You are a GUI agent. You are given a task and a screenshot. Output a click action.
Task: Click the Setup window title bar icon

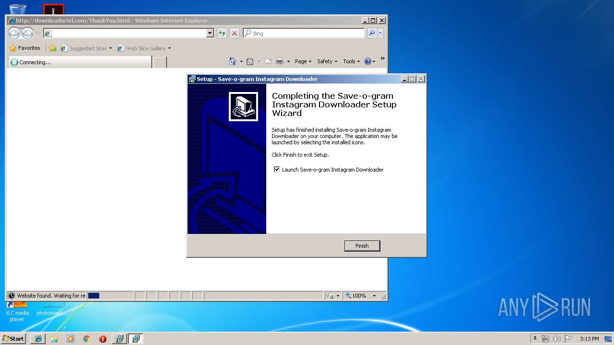[192, 79]
